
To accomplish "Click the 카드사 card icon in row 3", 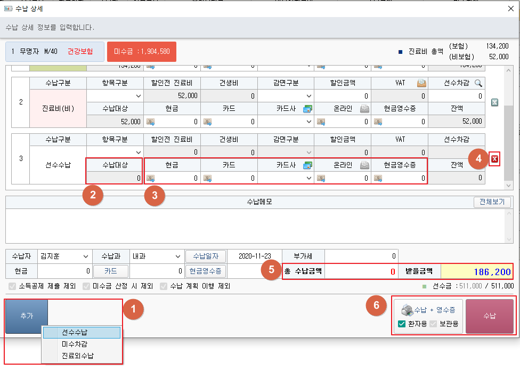I will click(x=307, y=165).
